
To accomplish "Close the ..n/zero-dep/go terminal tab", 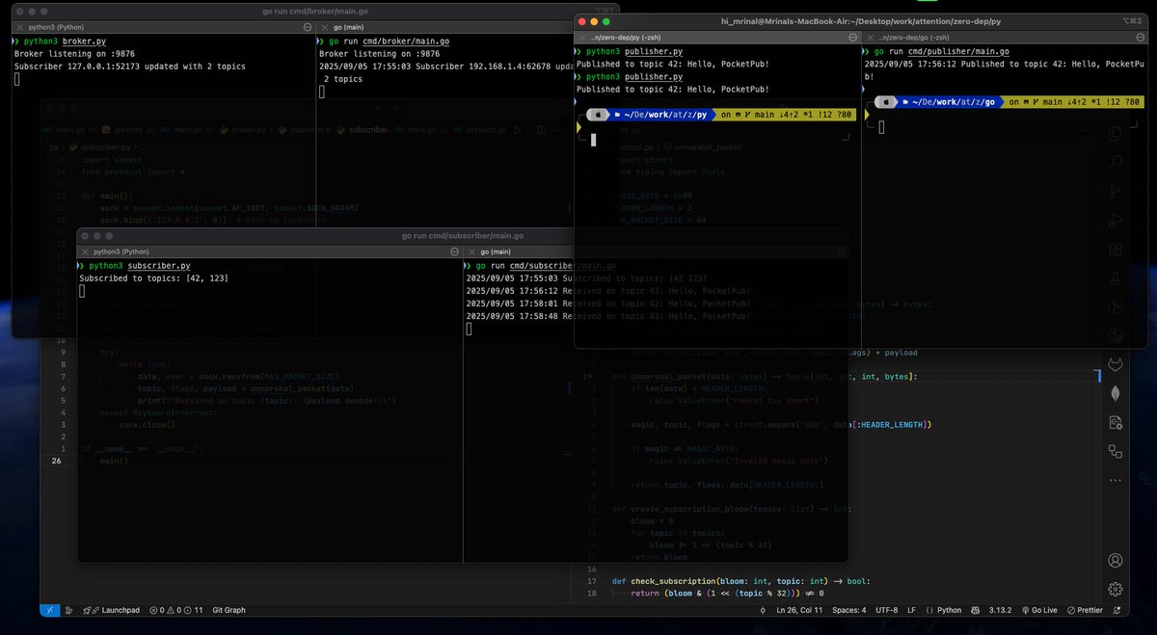I will pyautogui.click(x=869, y=37).
